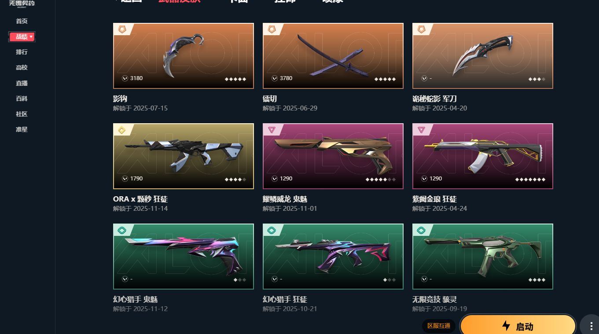Click the upgrade level diamonds on 紫阙金琅 狂徒
The height and width of the screenshot is (334, 599).
coord(530,179)
